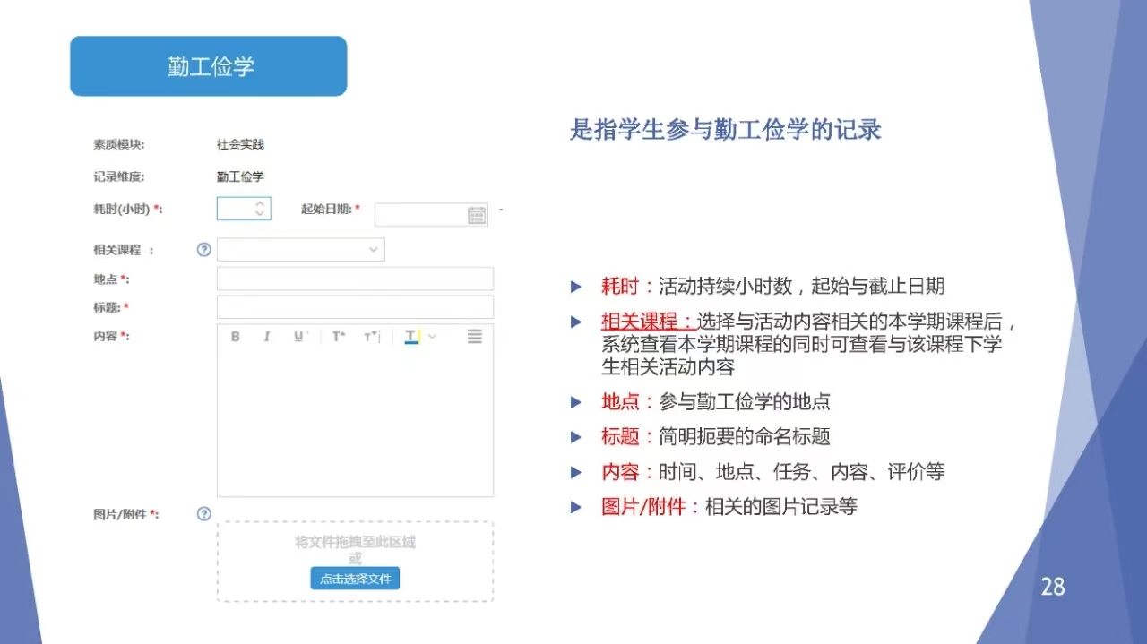Screen dimensions: 1147x644
Task: Click the 社会实践 module value
Action: tap(240, 144)
